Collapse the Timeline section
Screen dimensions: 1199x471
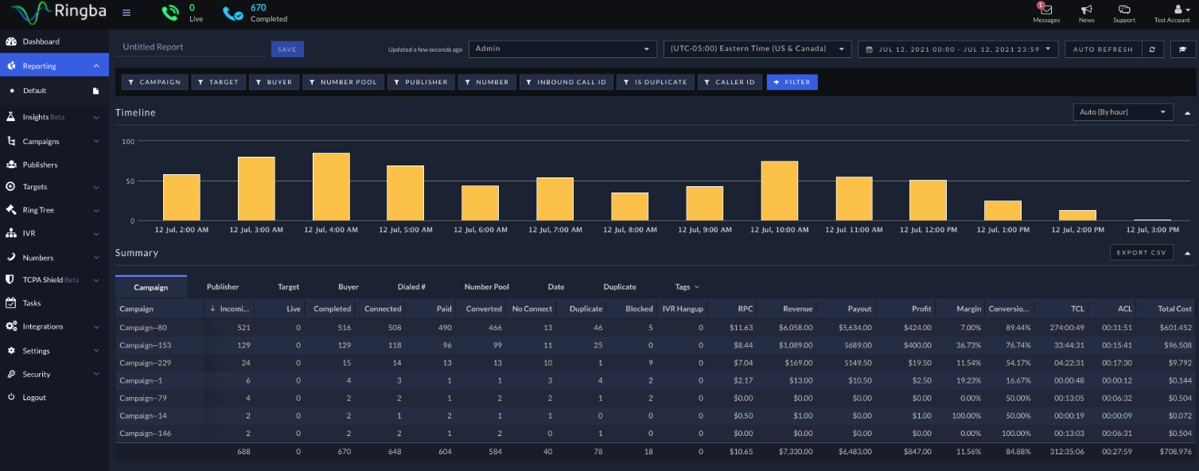(1187, 113)
